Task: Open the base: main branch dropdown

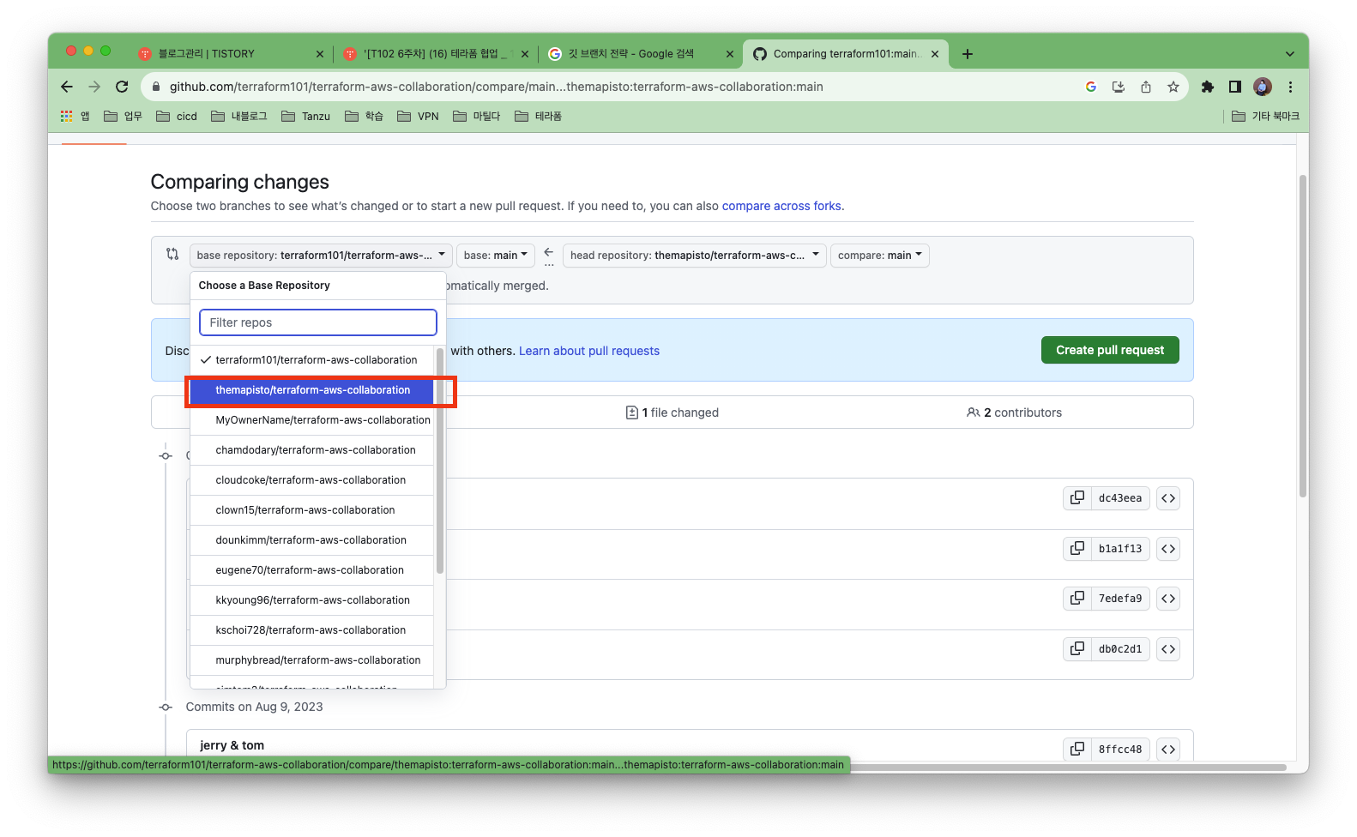Action: pyautogui.click(x=496, y=256)
